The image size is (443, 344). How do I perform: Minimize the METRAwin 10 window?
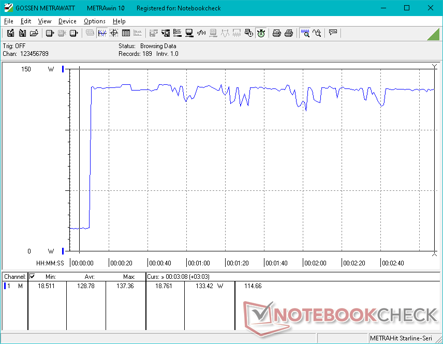point(383,8)
